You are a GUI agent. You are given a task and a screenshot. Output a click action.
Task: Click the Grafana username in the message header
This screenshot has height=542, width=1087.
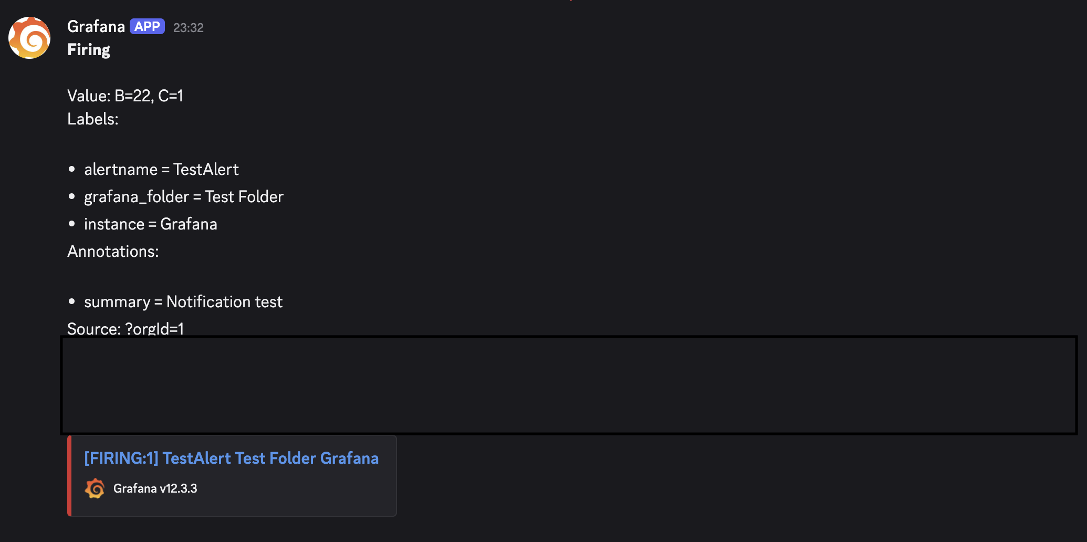(96, 26)
